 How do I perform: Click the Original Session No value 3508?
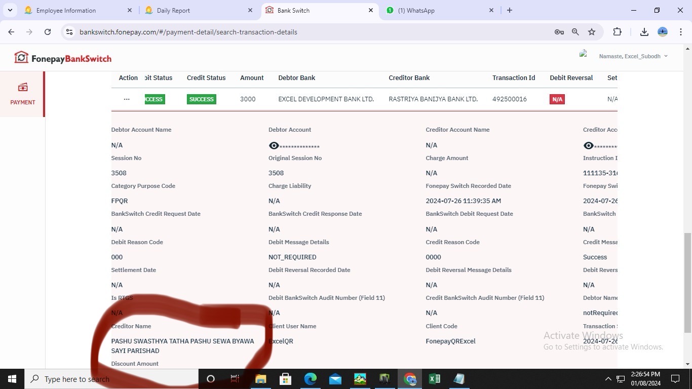pos(276,173)
